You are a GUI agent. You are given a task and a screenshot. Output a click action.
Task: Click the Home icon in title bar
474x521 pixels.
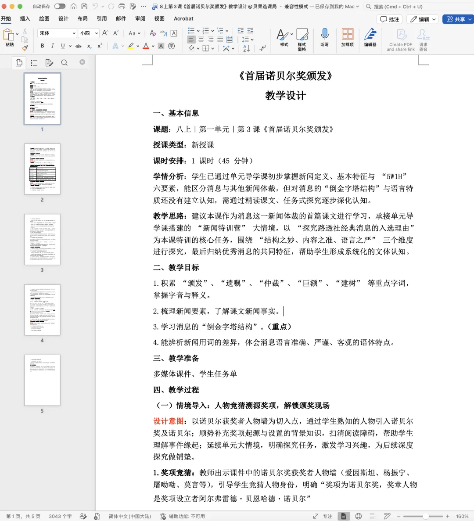(x=73, y=6)
